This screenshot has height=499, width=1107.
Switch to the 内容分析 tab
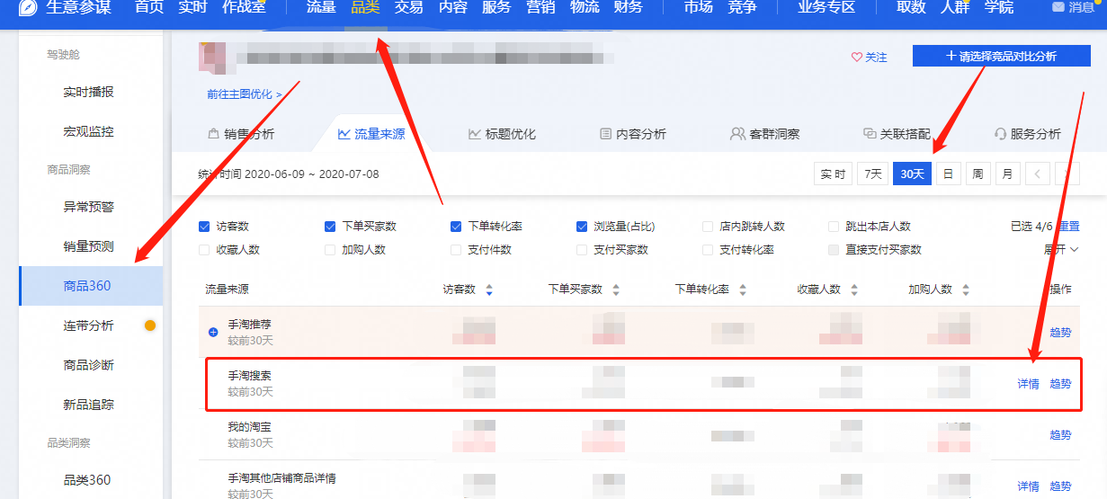(633, 134)
